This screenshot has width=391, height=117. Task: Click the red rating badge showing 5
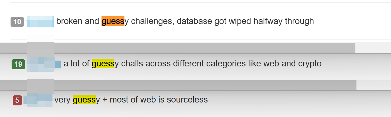click(x=17, y=100)
